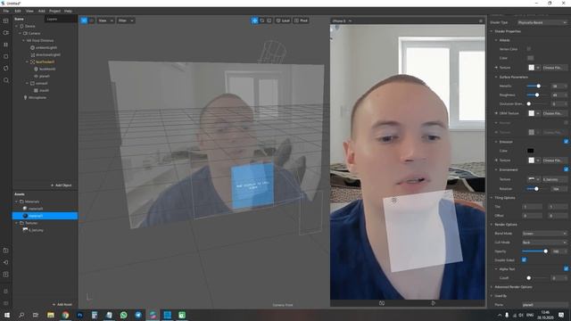This screenshot has width=571, height=321.
Task: Click the rotate device icon below the simulator
Action: point(382,303)
